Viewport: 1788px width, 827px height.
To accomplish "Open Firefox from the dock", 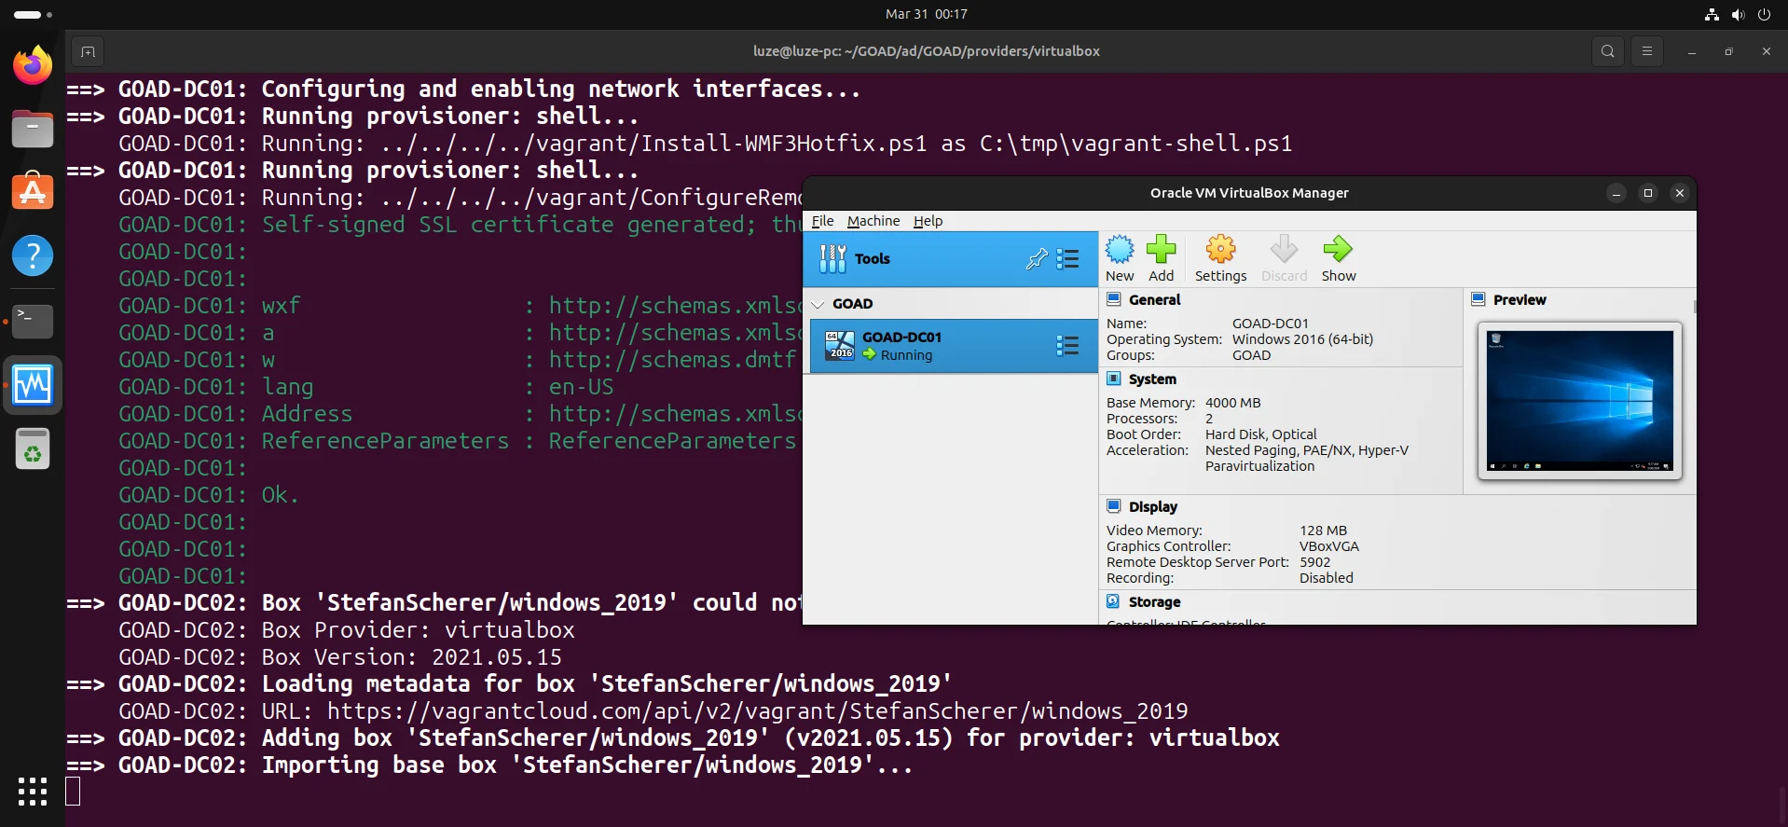I will (x=33, y=65).
